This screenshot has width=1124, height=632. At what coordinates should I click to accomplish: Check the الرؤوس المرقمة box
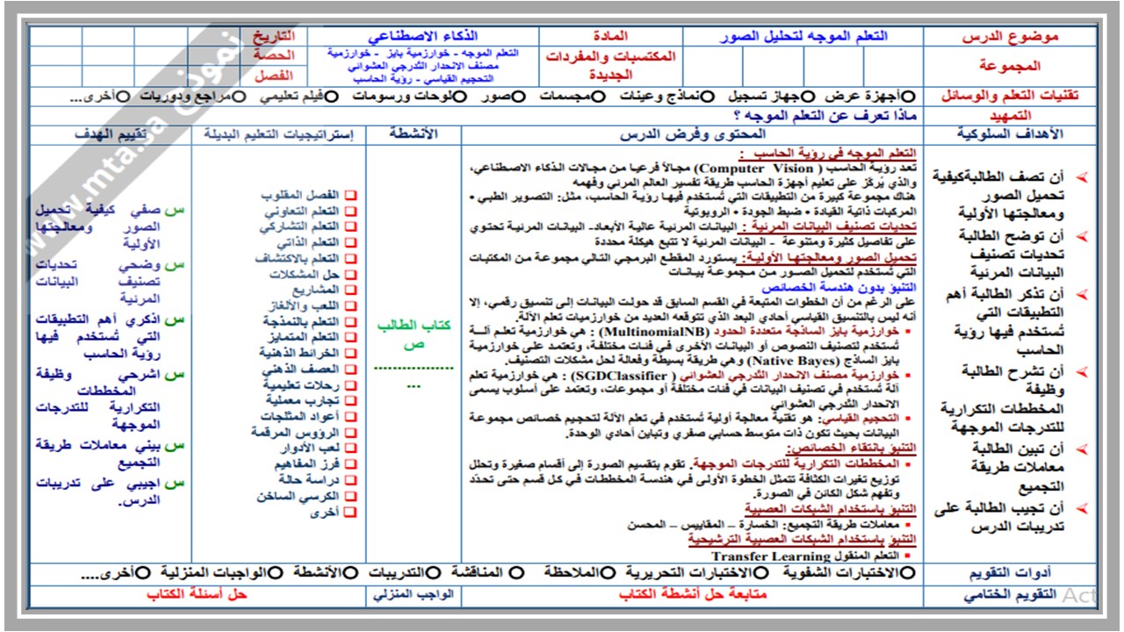point(349,433)
